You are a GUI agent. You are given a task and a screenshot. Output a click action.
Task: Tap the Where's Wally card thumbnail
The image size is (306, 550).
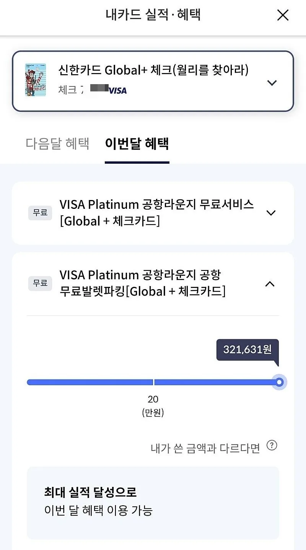[x=36, y=80]
